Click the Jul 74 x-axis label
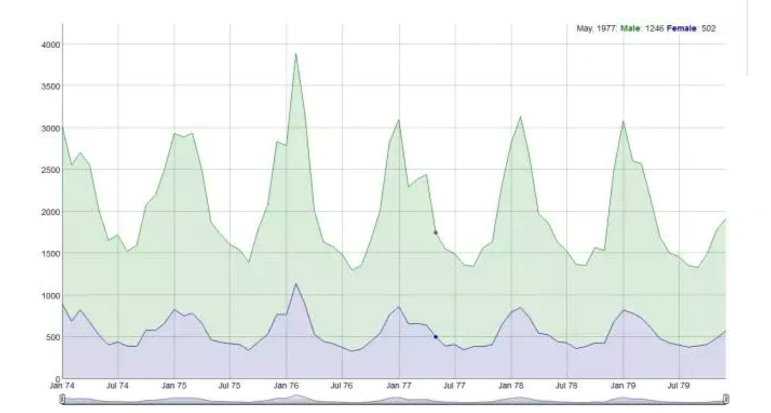Image resolution: width=771 pixels, height=413 pixels. point(118,386)
